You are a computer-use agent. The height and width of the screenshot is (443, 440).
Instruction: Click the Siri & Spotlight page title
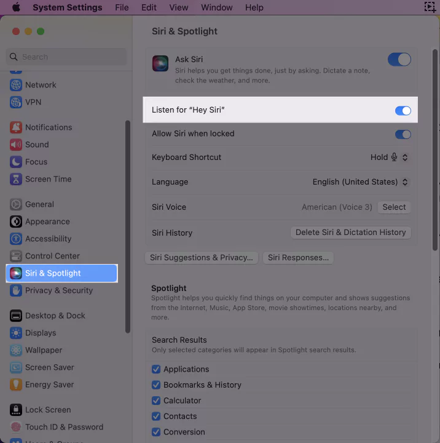(184, 31)
